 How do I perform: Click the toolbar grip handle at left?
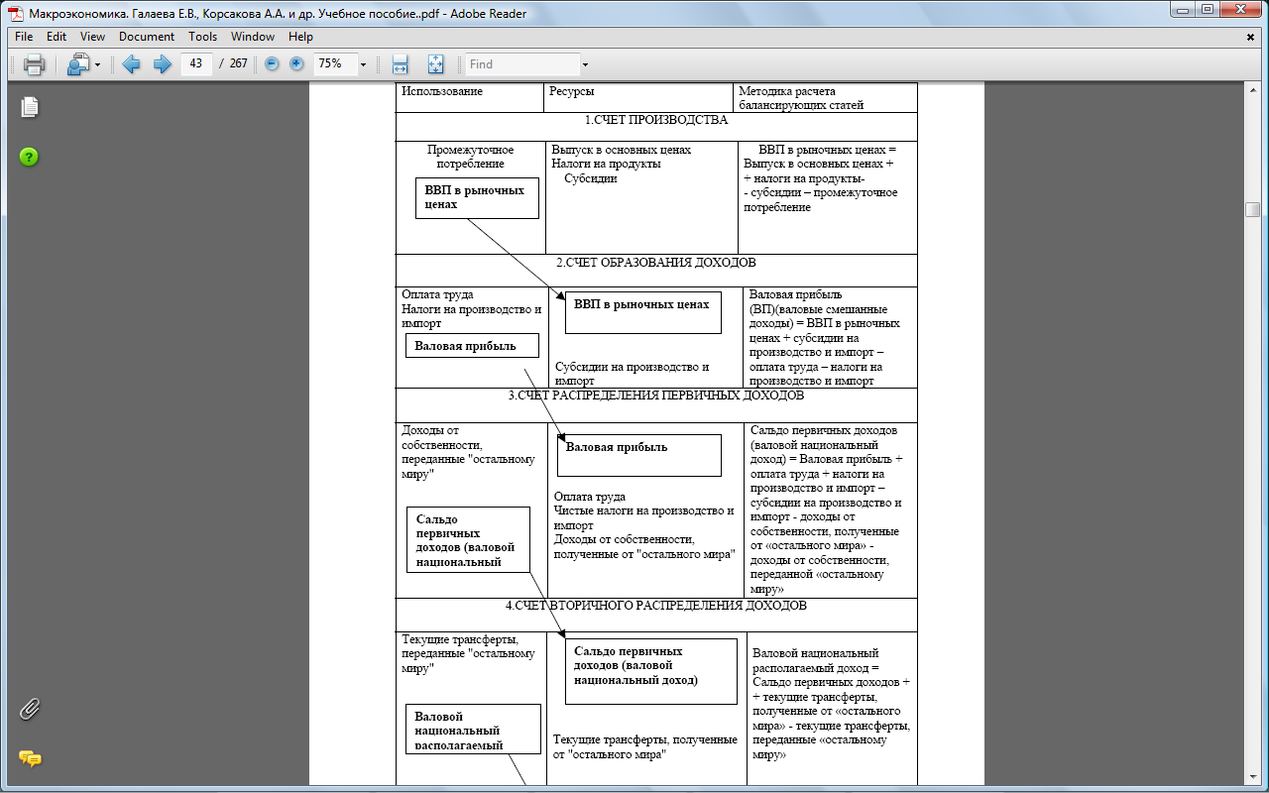click(13, 64)
